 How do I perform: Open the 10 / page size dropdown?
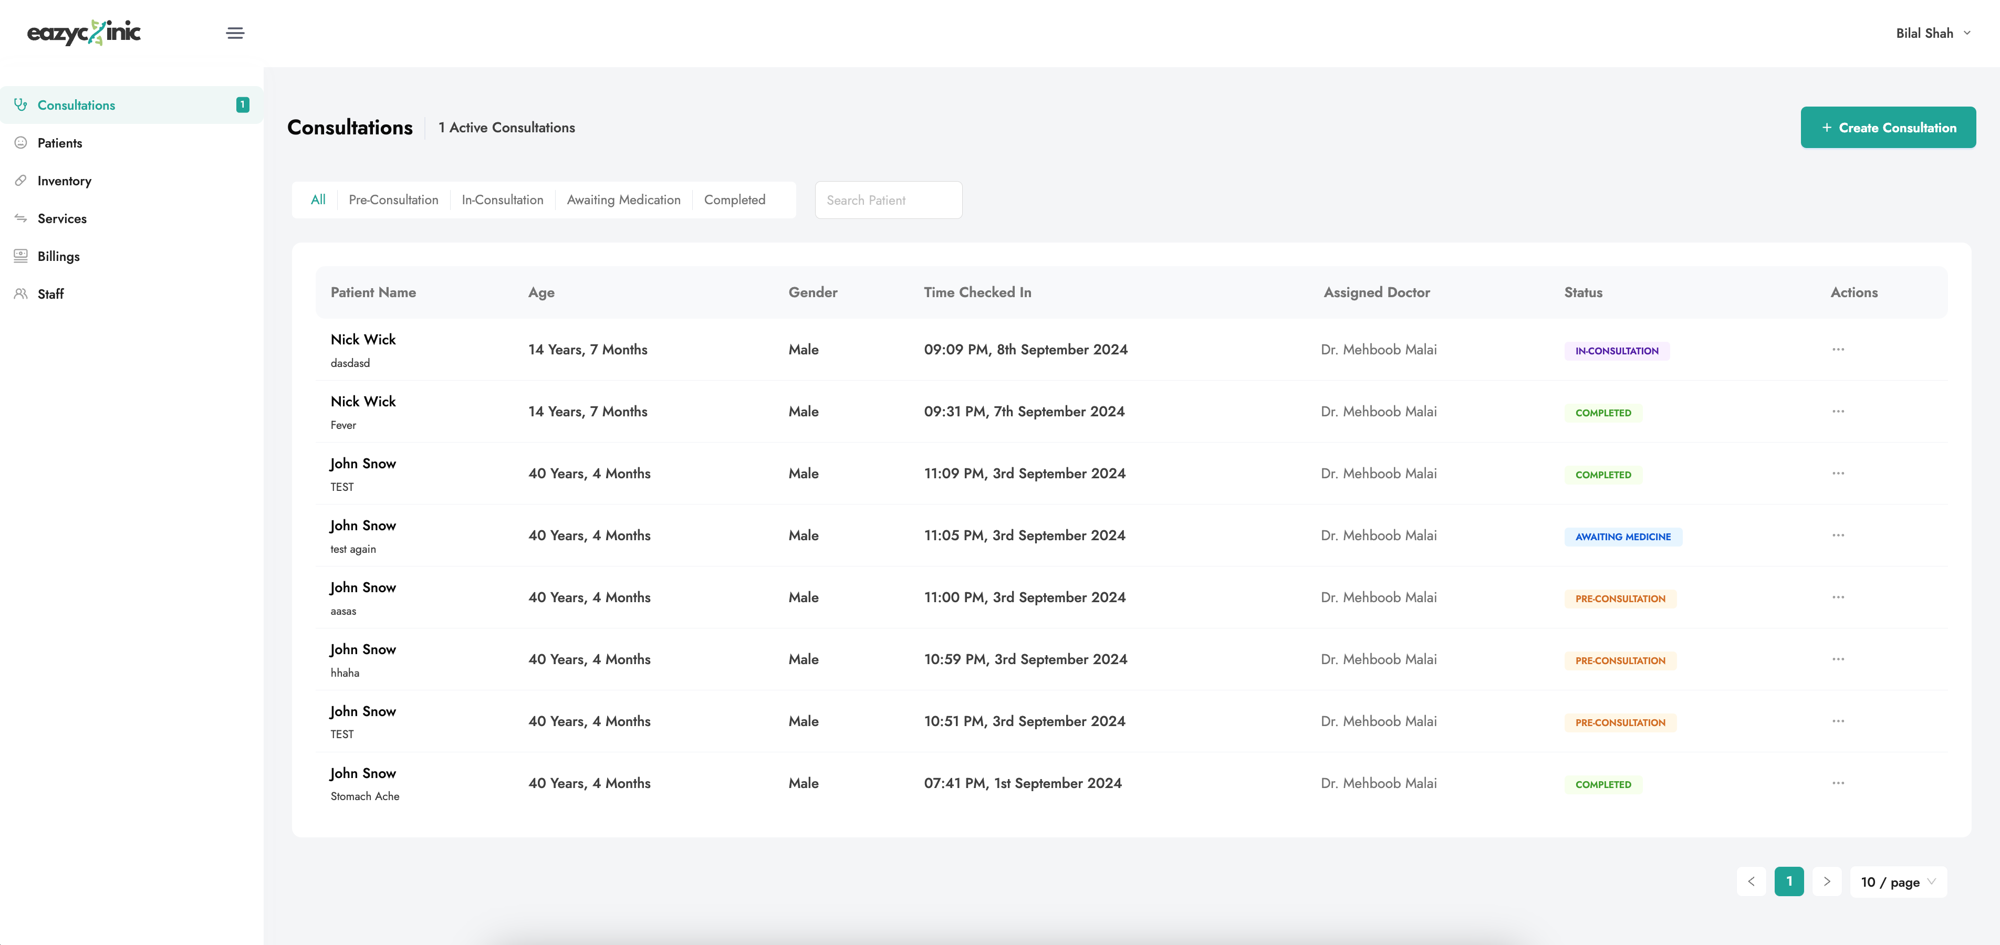click(x=1898, y=881)
